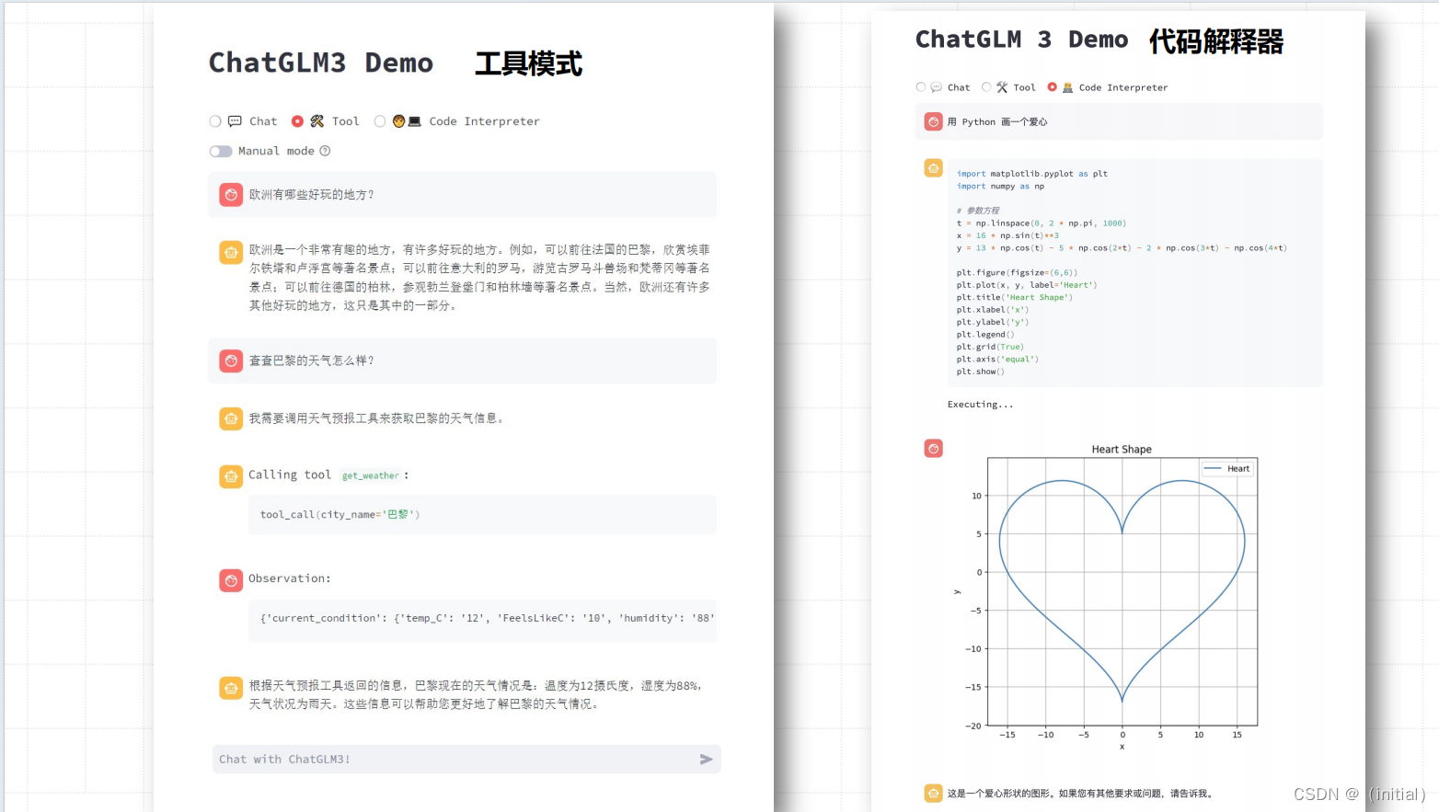Click the 'plt.show()' code line
This screenshot has height=812, width=1439.
tap(981, 372)
